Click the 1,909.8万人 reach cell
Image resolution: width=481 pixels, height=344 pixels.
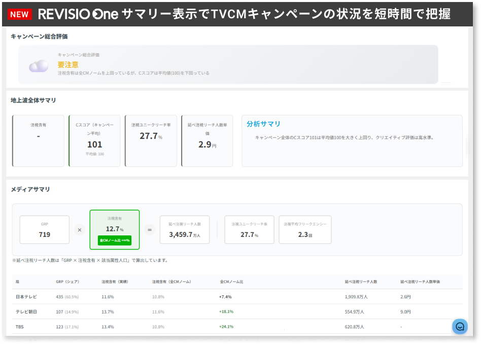[356, 297]
